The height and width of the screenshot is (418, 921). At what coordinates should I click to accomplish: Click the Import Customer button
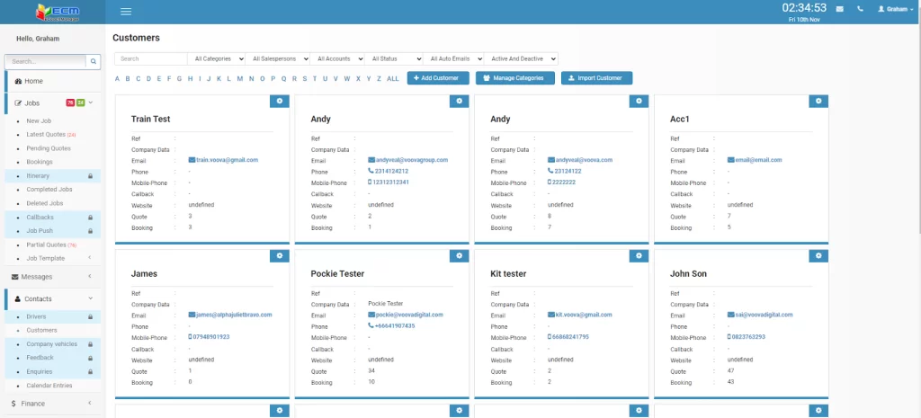coord(597,78)
